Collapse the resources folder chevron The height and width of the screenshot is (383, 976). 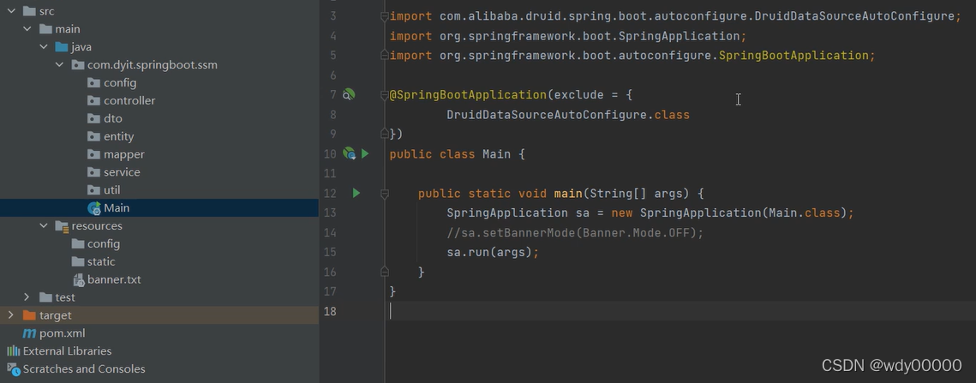point(44,226)
